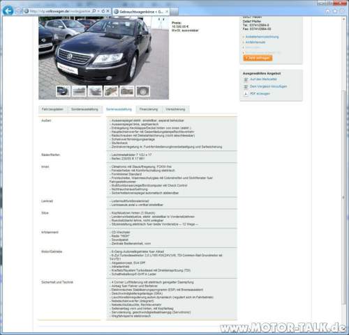349x335 pixels.
Task: Open the Versicherung tab
Action: point(175,109)
